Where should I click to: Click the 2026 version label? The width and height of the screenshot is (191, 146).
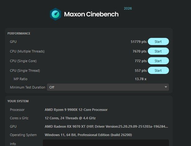[128, 8]
